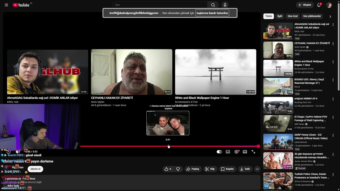The height and width of the screenshot is (191, 340).
Task: Click the KNGL hub channel name in sidebar
Action: click(299, 31)
